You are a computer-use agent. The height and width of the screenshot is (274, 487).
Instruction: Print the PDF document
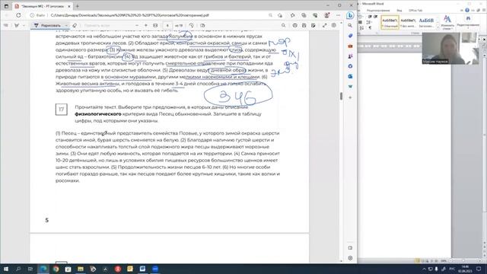(x=294, y=25)
